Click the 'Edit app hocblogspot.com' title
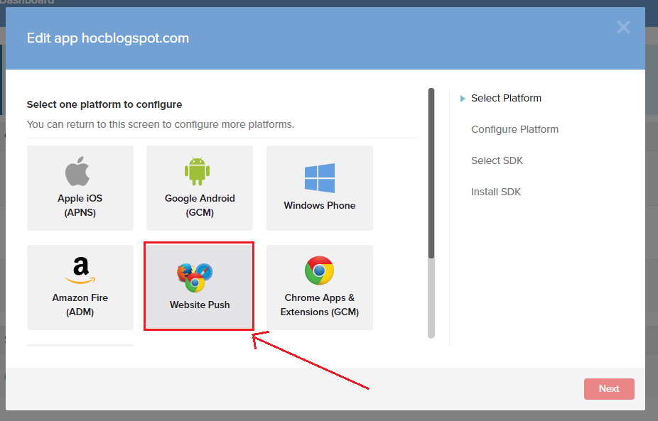 (x=108, y=38)
